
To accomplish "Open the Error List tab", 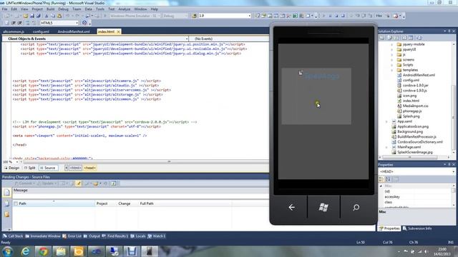I will coord(72,236).
